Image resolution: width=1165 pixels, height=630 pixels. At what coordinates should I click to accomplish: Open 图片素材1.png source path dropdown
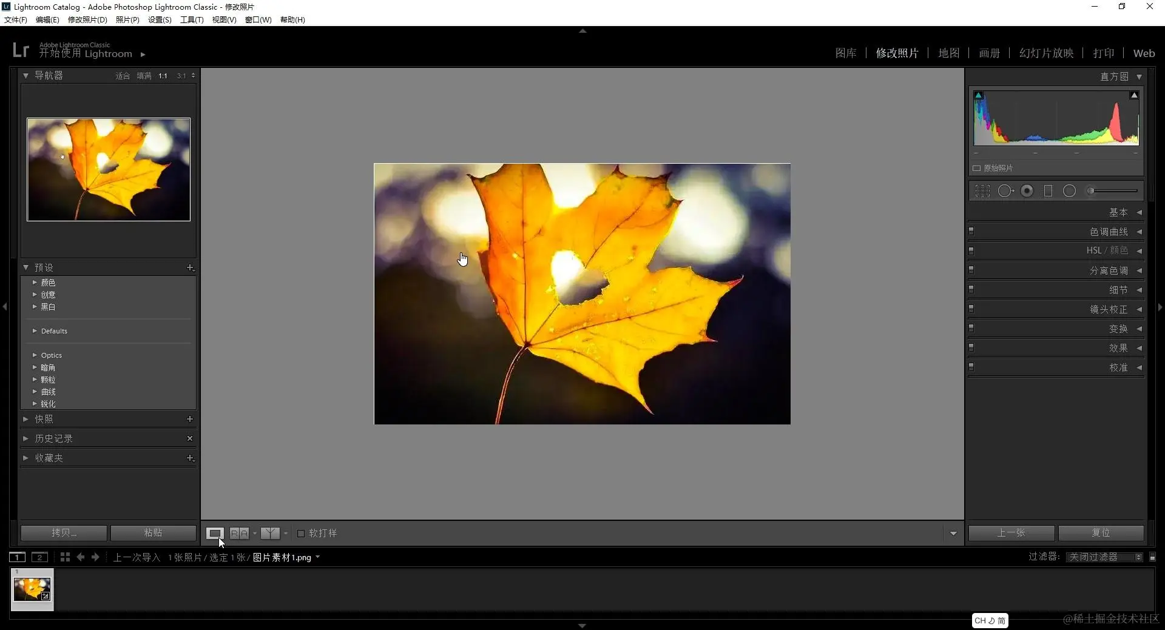coord(317,557)
